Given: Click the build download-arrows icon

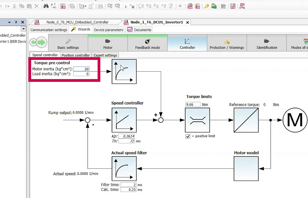Looking at the screenshot, I should [100, 6].
